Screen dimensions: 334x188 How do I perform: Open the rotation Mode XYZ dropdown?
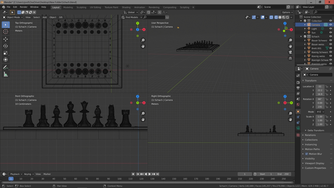point(320,112)
